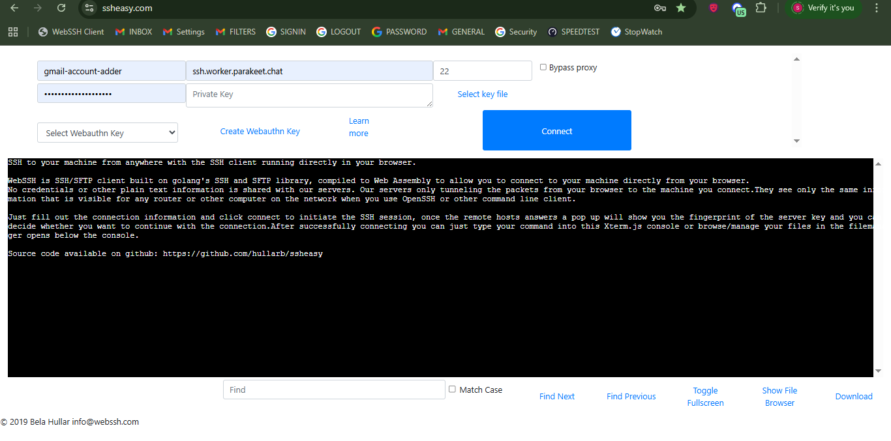This screenshot has width=891, height=441.
Task: Click Toggle Fullscreen link
Action: [705, 397]
